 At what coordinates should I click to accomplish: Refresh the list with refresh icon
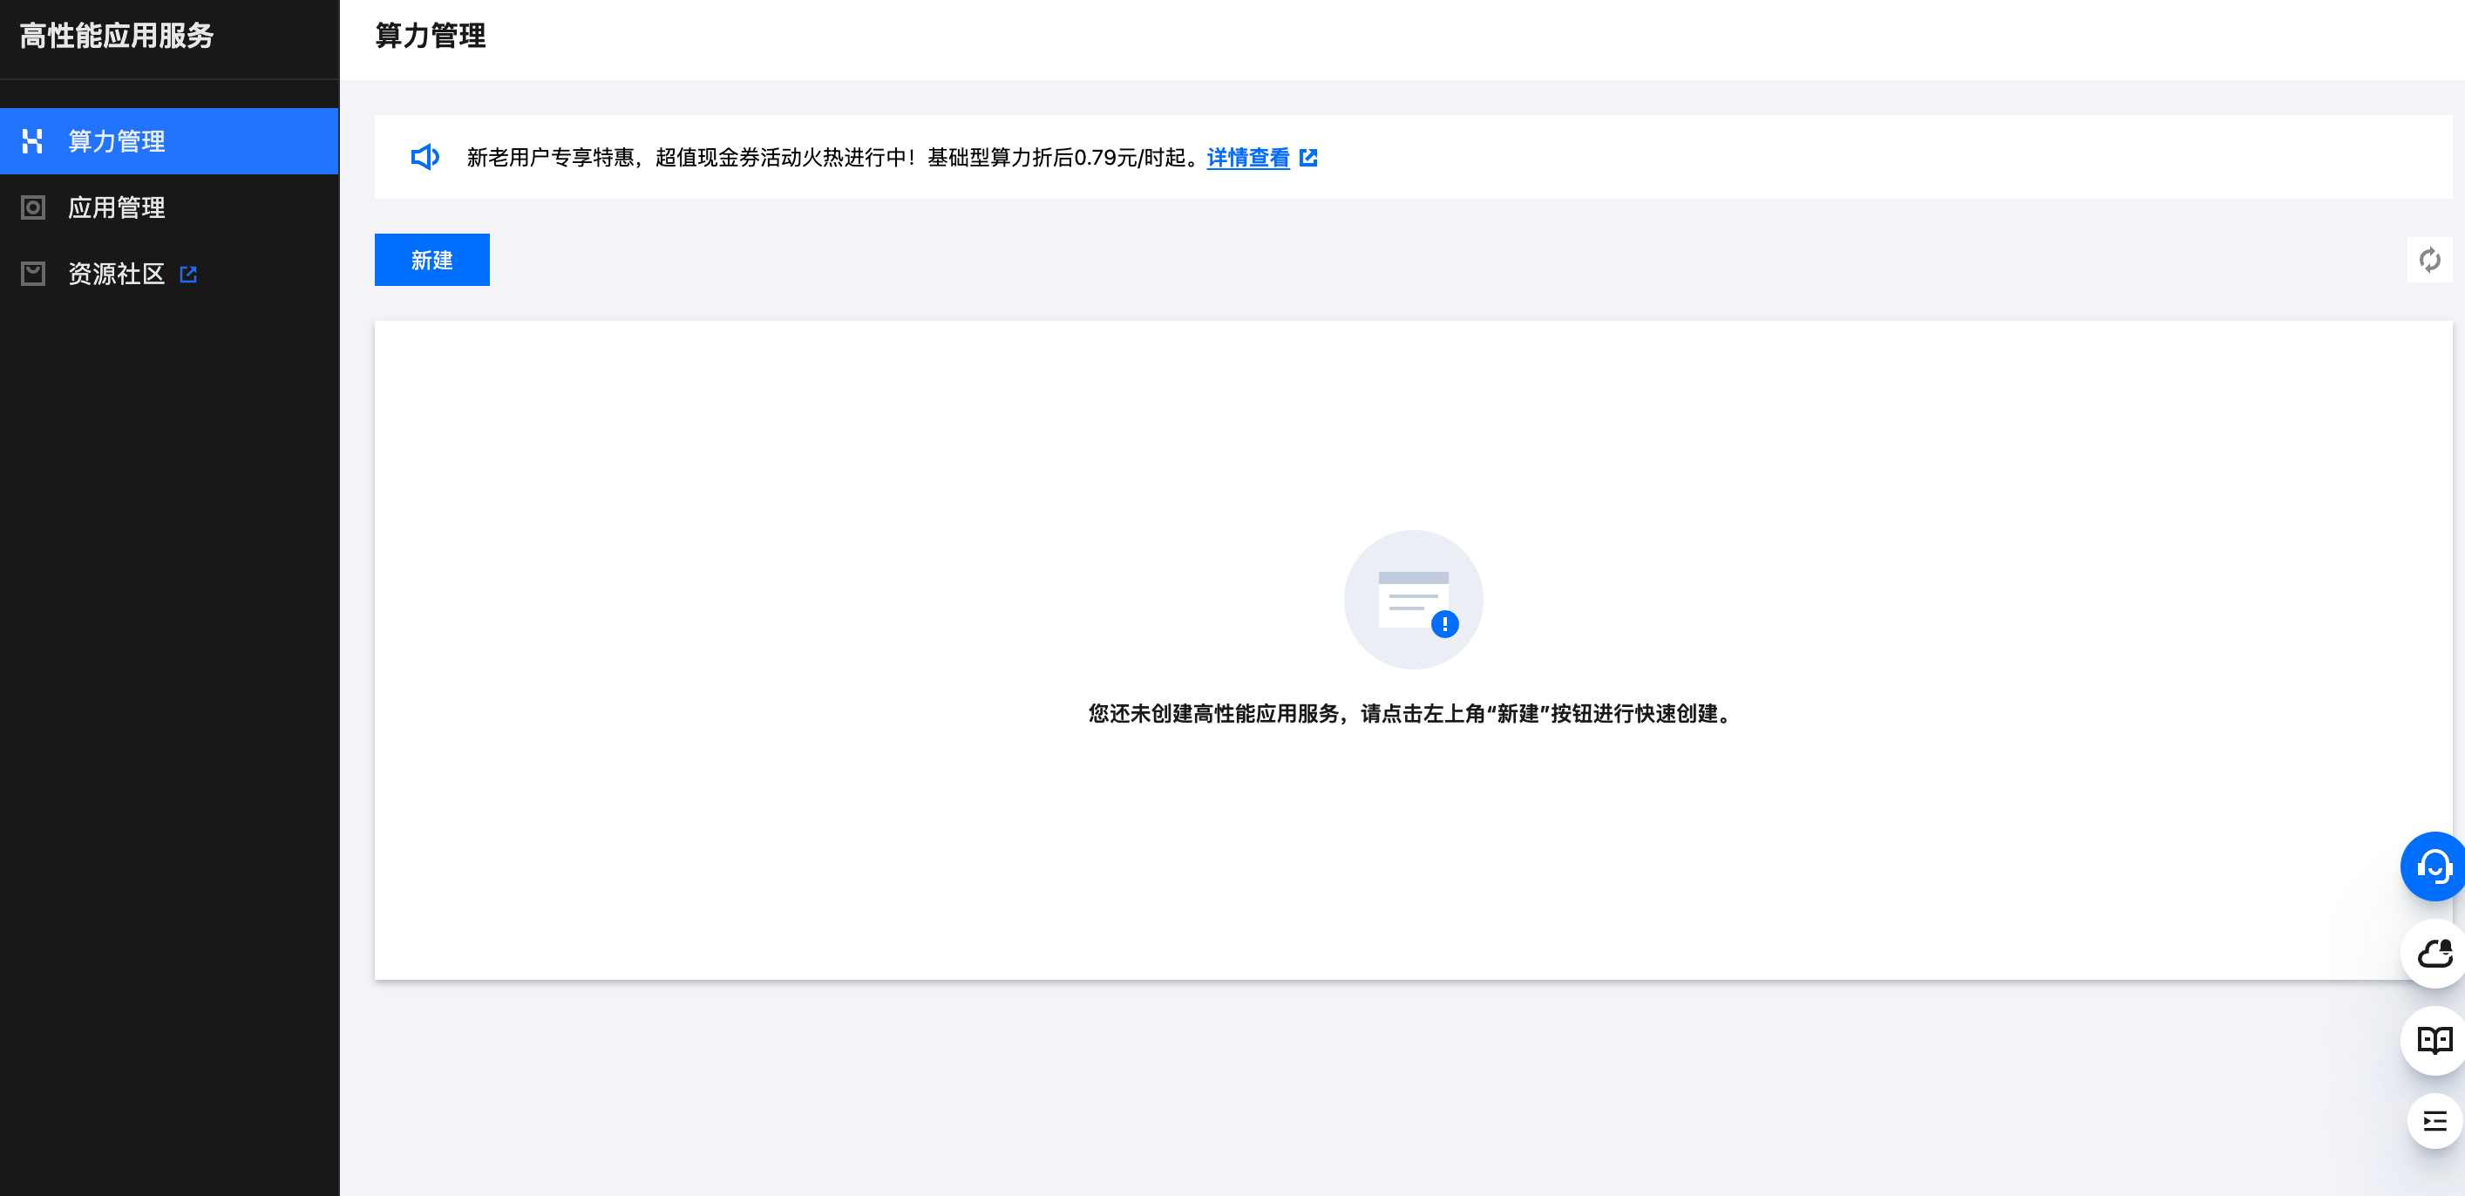(x=2428, y=261)
